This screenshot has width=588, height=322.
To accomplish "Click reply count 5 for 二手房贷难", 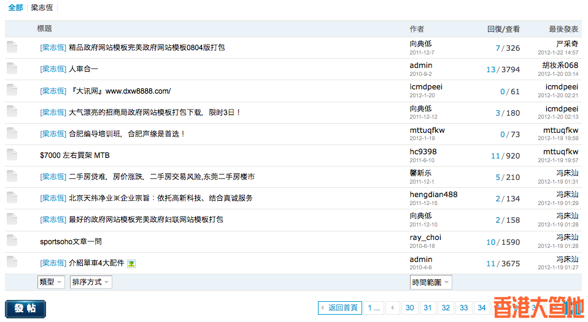I will point(498,177).
